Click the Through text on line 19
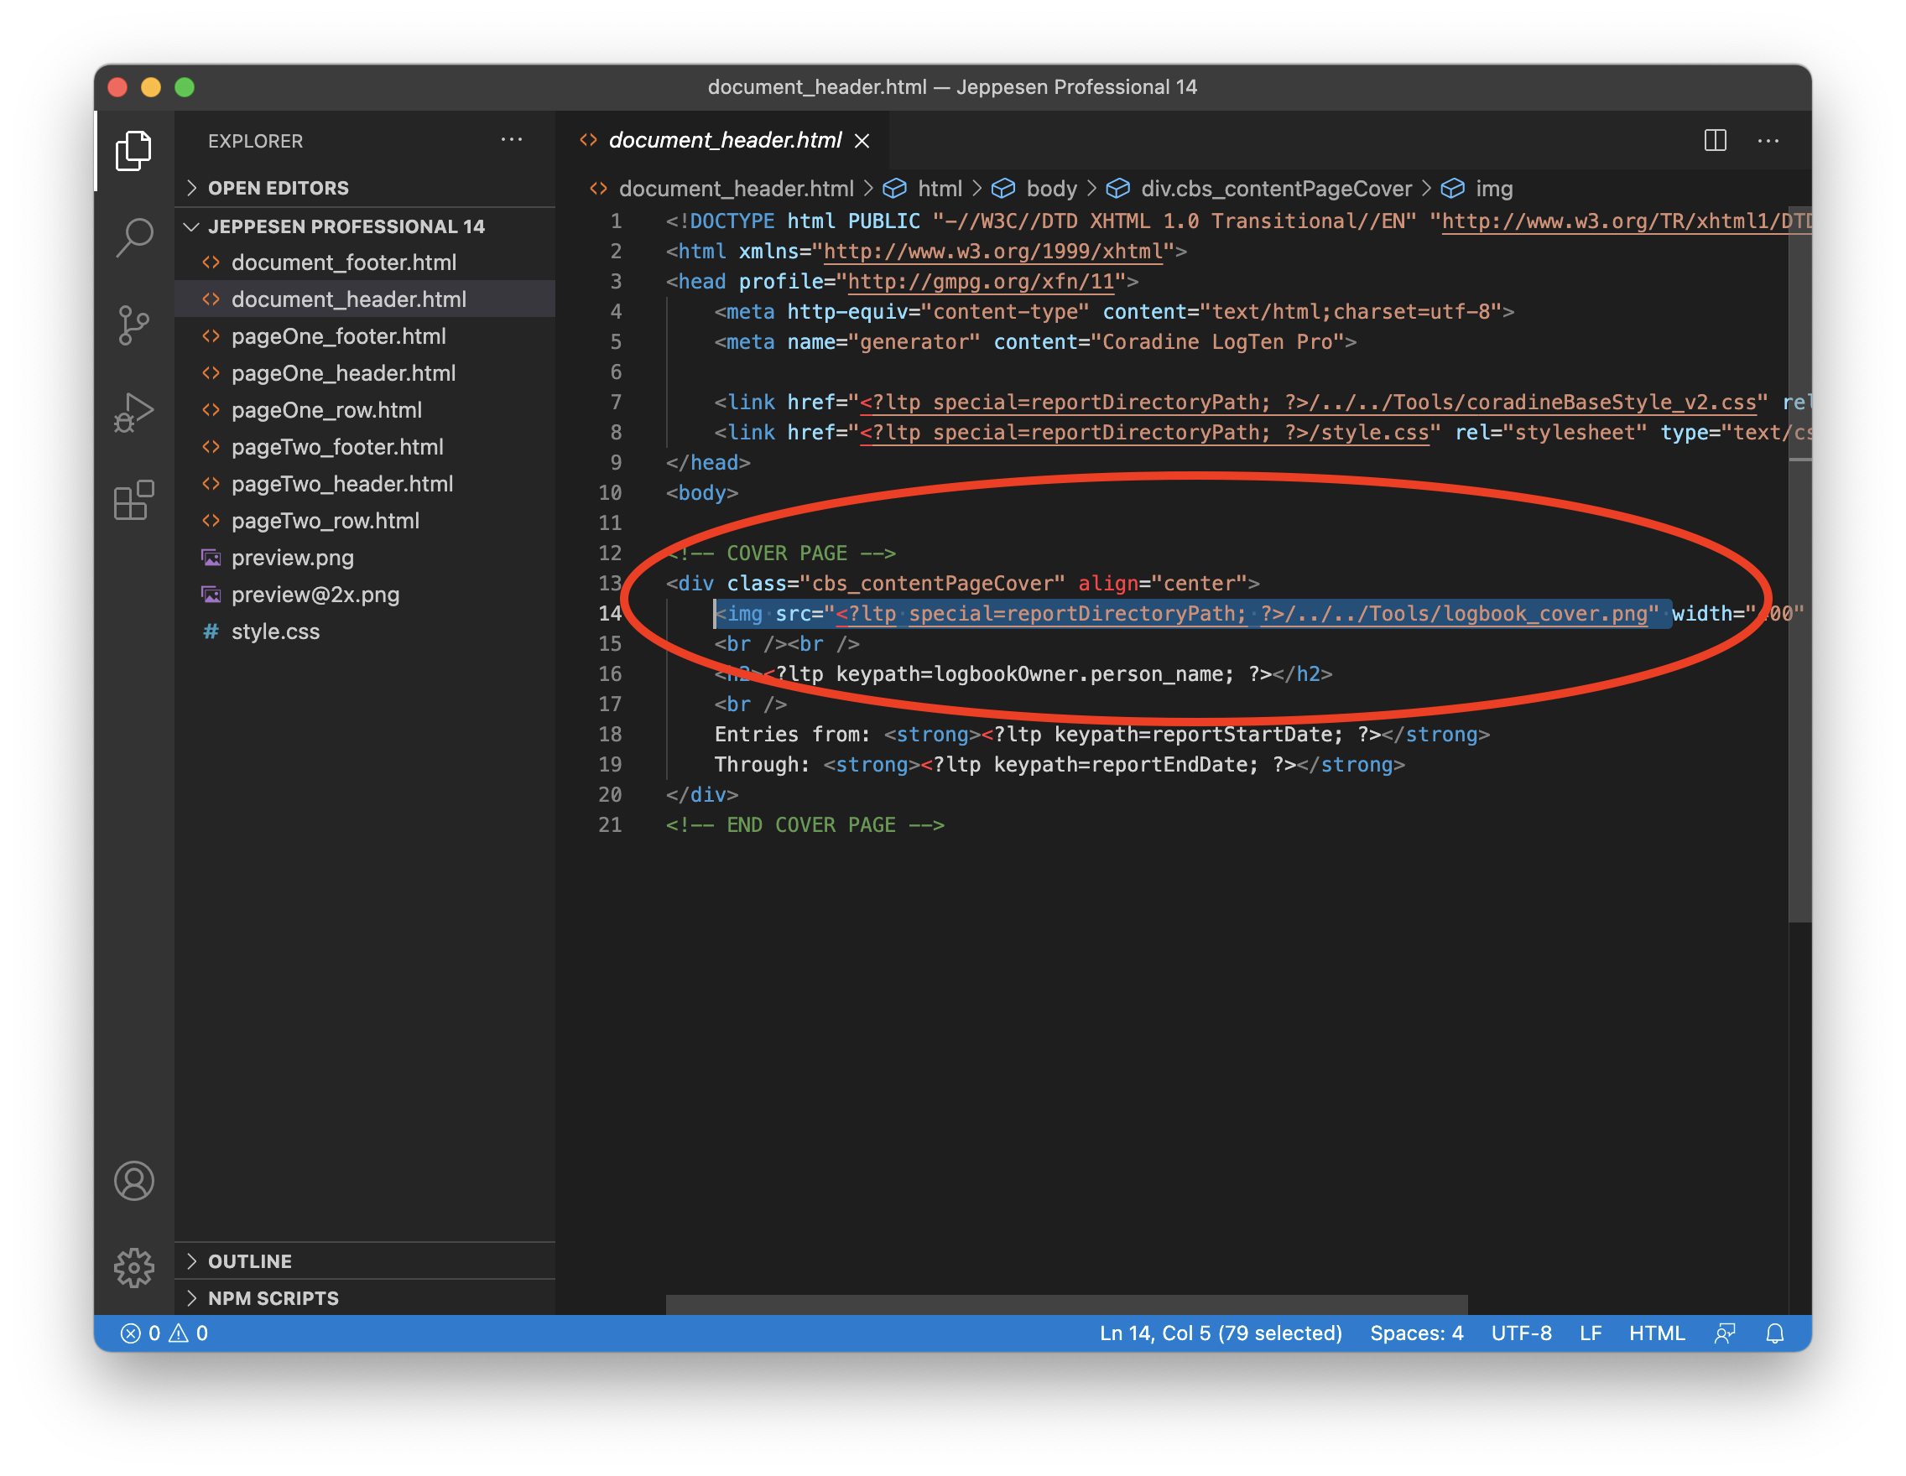The width and height of the screenshot is (1906, 1476). point(762,764)
